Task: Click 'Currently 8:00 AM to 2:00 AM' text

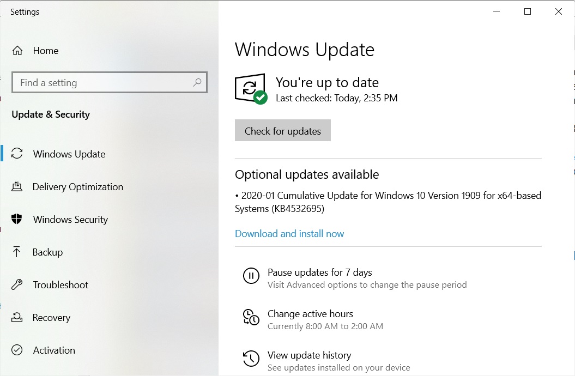Action: pyautogui.click(x=325, y=326)
